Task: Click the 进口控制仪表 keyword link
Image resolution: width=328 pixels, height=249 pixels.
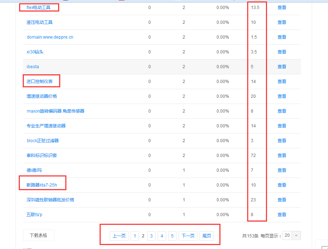Action: [x=40, y=82]
